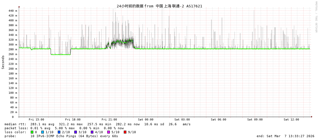Image resolution: width=319 pixels, height=140 pixels.
Task: Click the Fri 15:00 time axis label
Action: pyautogui.click(x=36, y=120)
